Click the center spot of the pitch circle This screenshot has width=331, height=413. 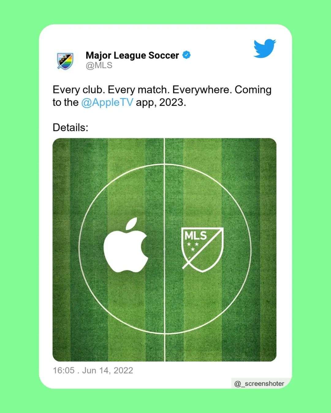click(165, 249)
